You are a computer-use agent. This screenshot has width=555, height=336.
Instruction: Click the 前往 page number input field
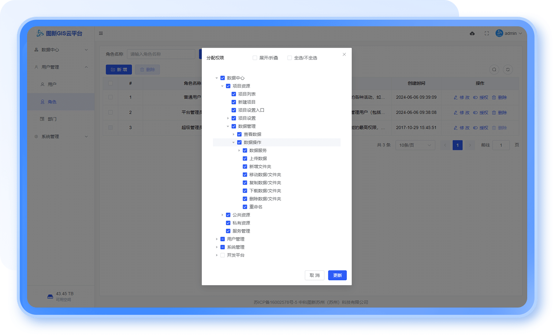501,145
